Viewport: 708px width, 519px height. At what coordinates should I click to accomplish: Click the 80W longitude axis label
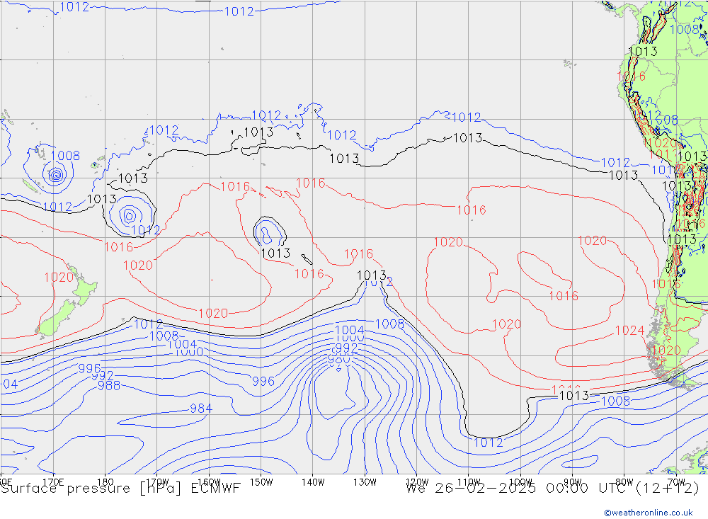coord(624,481)
